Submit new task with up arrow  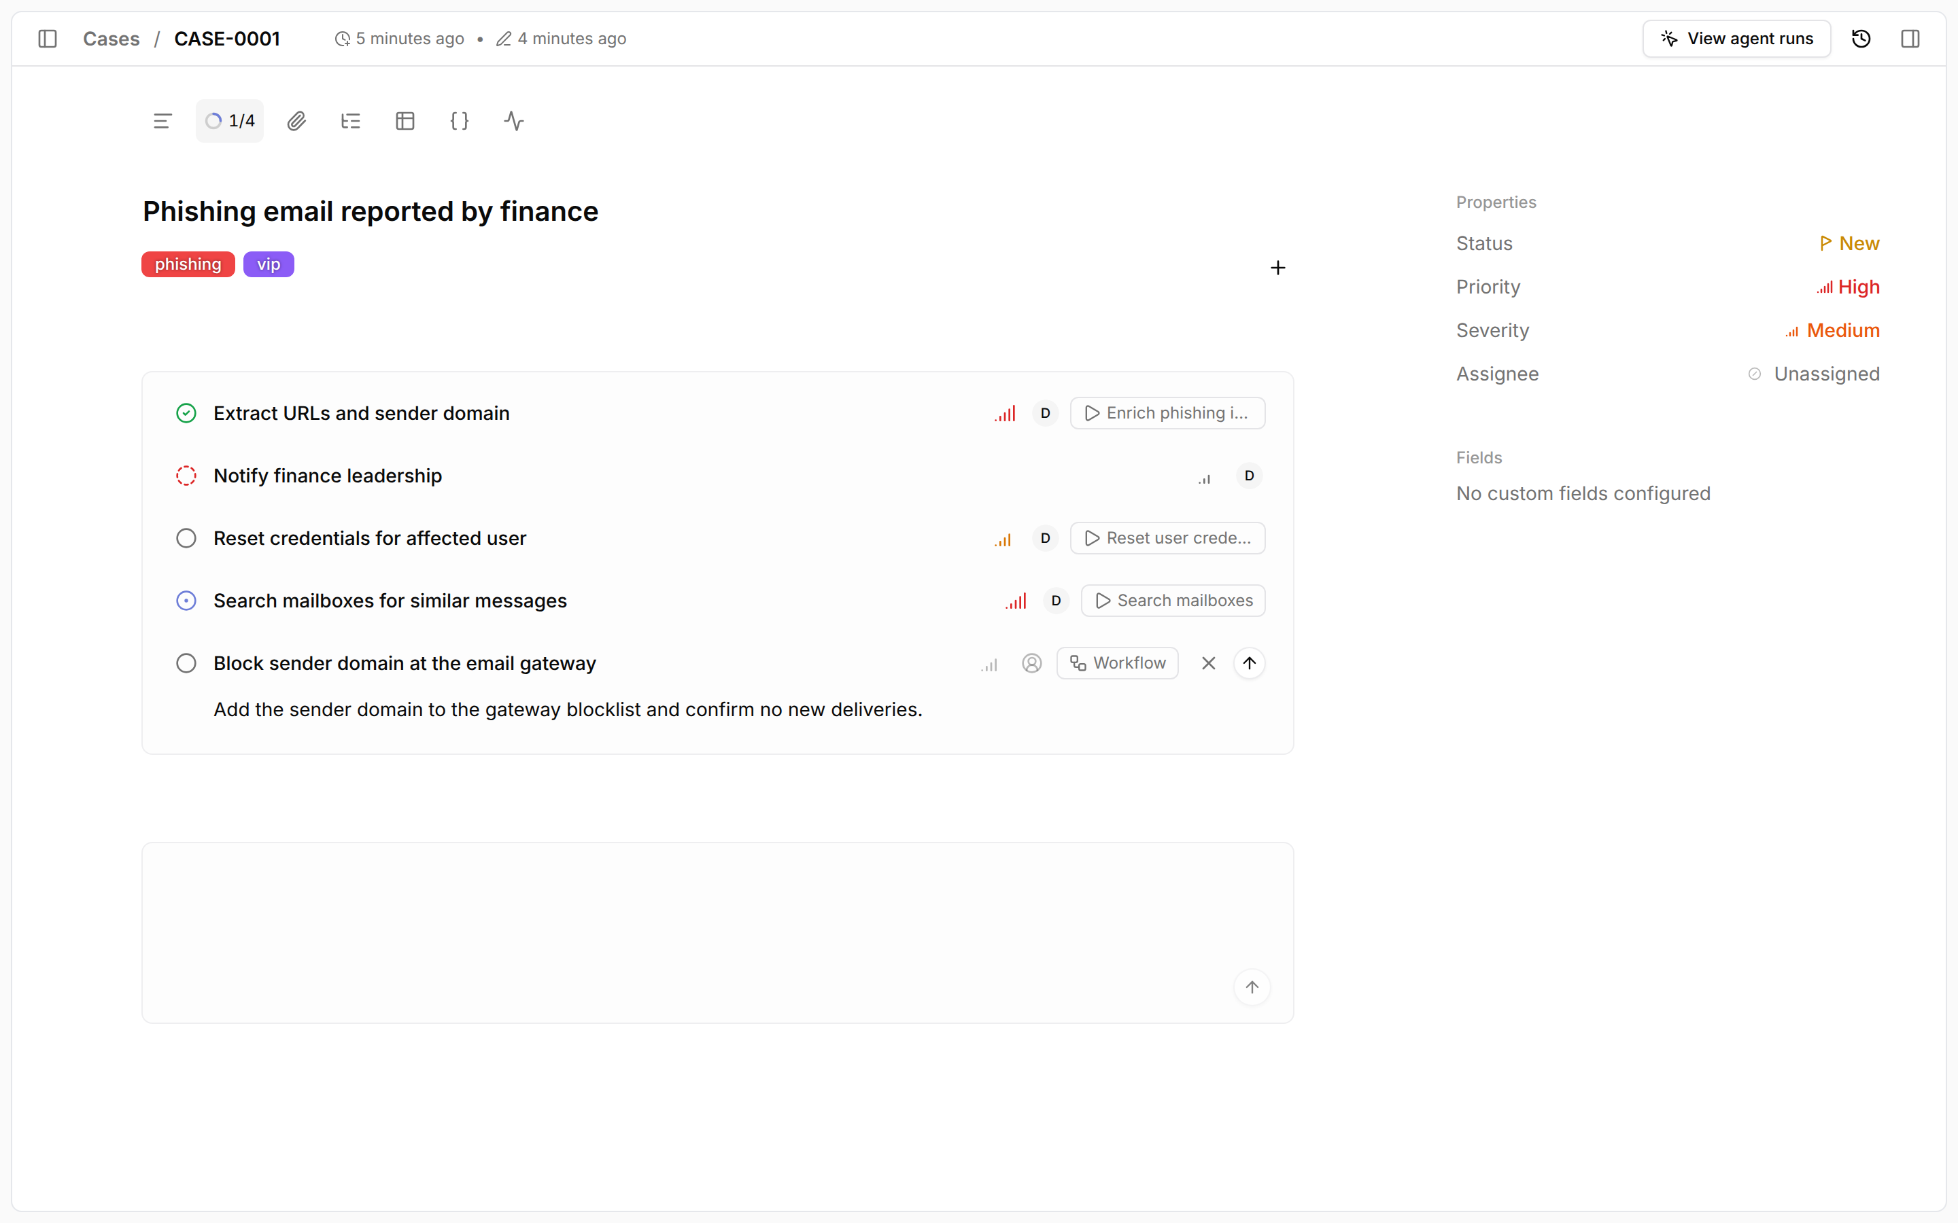(1249, 663)
